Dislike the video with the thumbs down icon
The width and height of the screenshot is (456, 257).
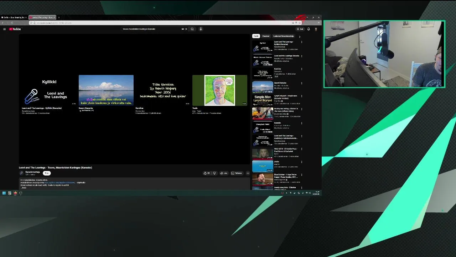click(x=214, y=173)
